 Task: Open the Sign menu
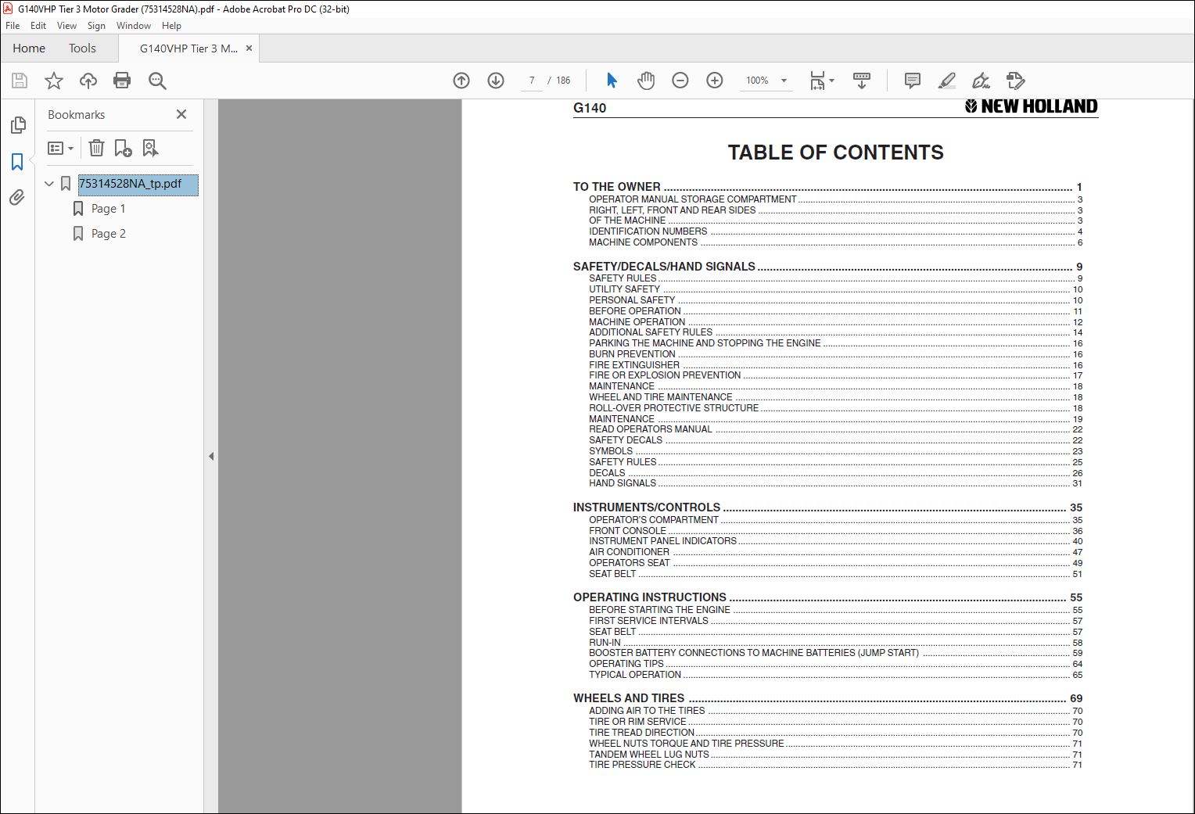tap(96, 26)
